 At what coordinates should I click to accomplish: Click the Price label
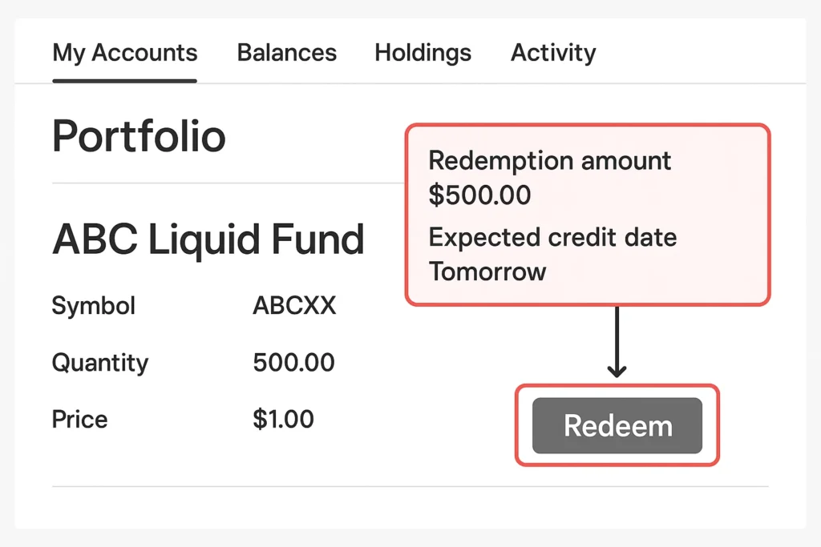coord(79,419)
